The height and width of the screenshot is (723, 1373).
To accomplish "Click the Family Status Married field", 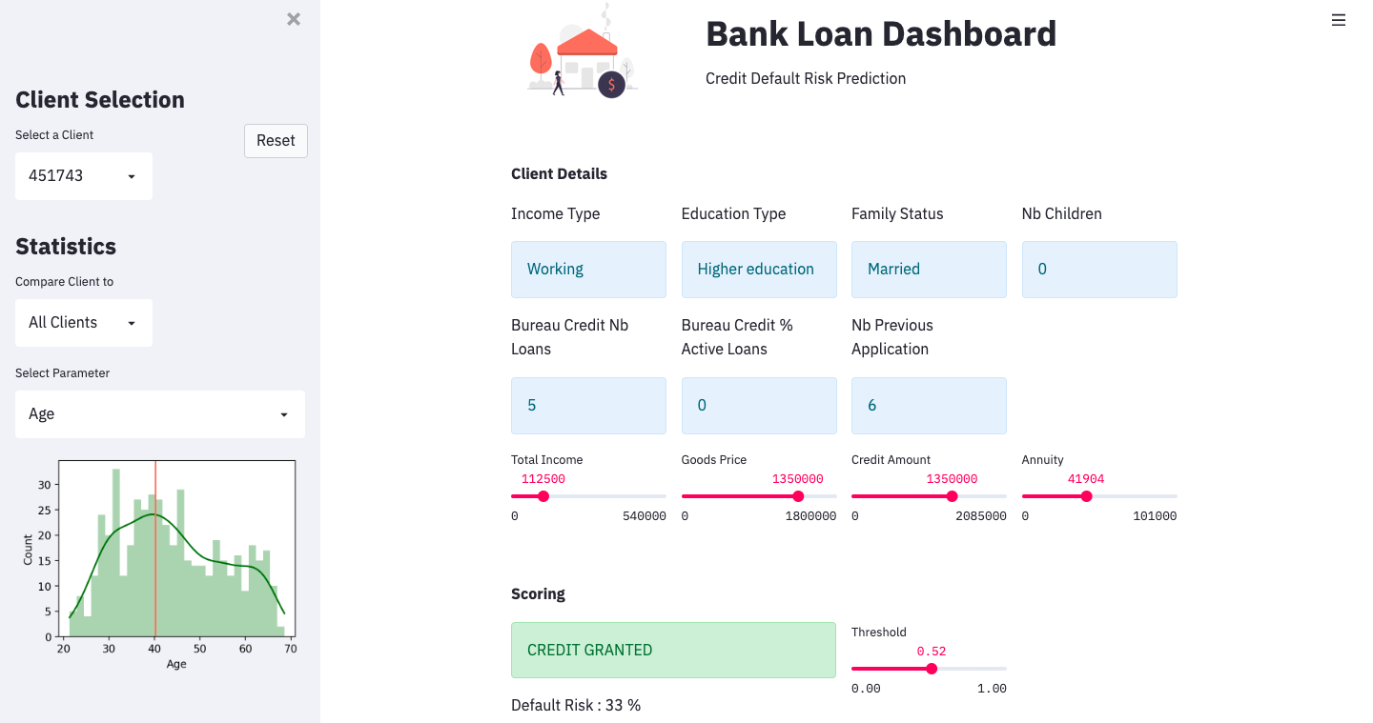I will click(929, 270).
